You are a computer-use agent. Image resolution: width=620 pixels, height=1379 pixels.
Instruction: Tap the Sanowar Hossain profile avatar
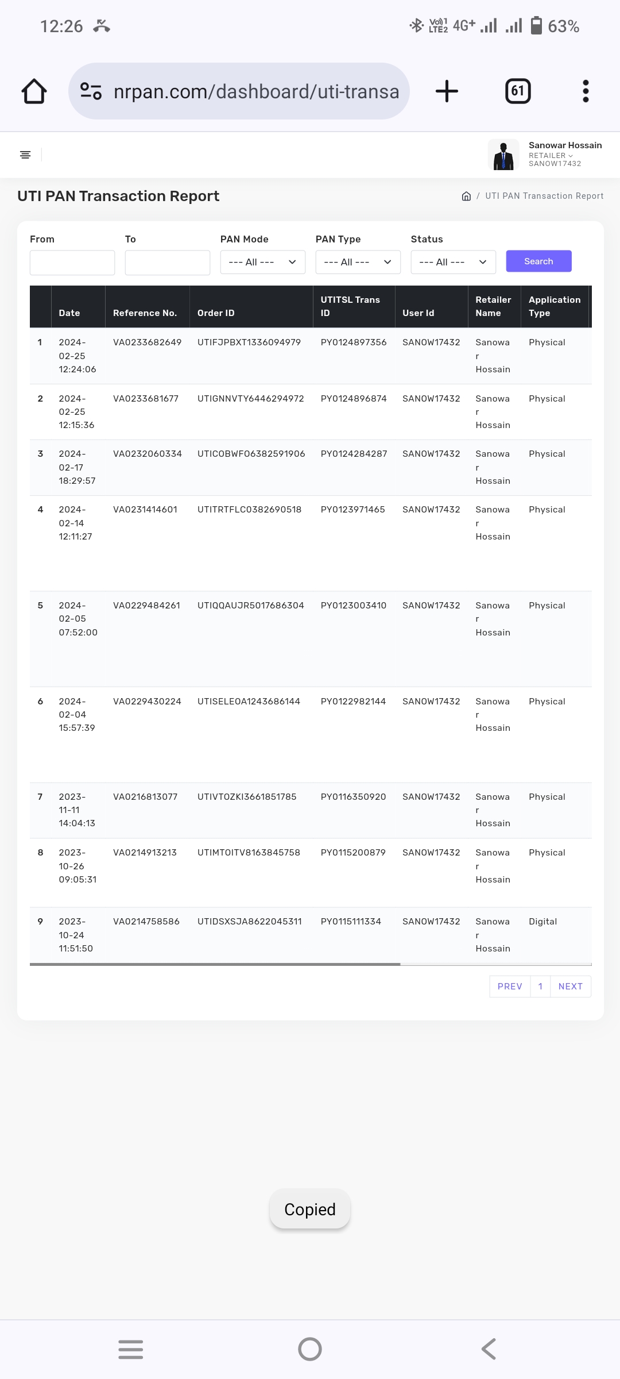coord(503,155)
